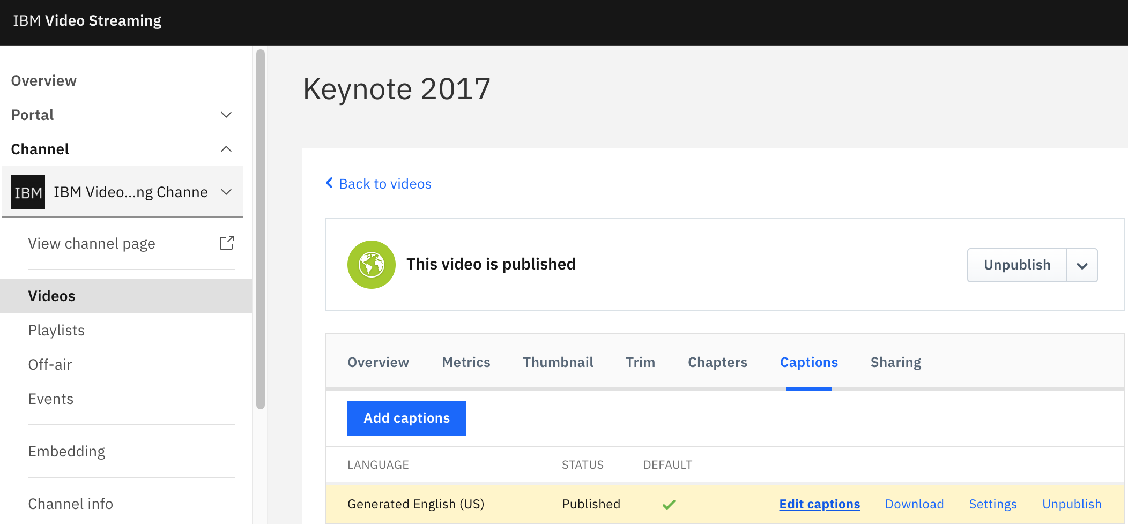
Task: Click the sidebar vertical scrollbar
Action: coord(261,229)
